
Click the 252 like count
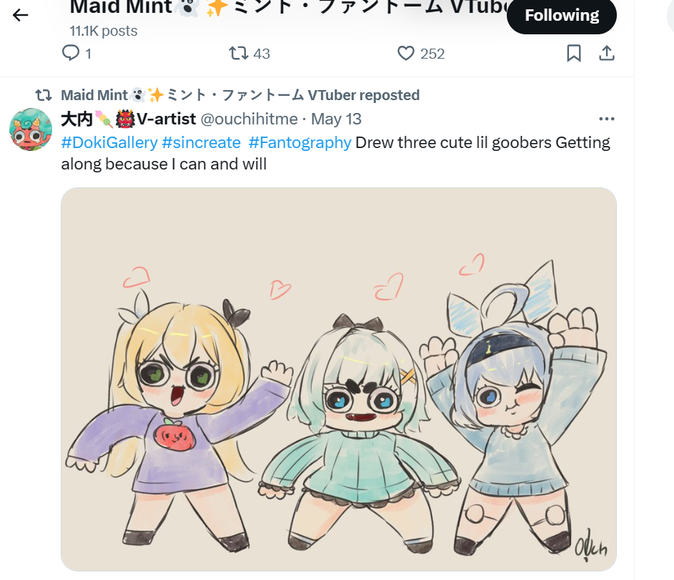point(432,54)
